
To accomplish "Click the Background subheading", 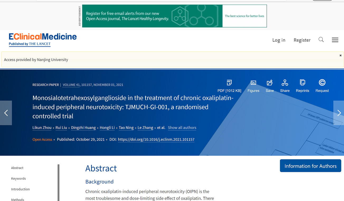I will [x=100, y=182].
